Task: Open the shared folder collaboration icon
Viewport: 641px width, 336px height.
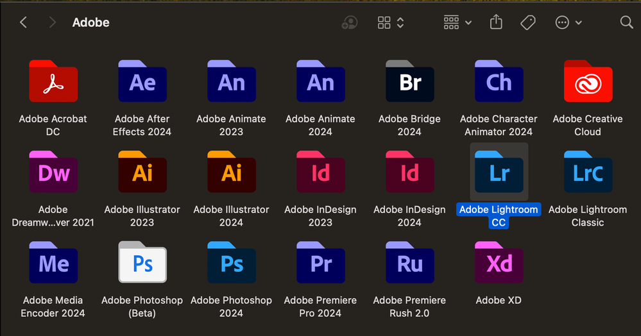Action: 350,22
